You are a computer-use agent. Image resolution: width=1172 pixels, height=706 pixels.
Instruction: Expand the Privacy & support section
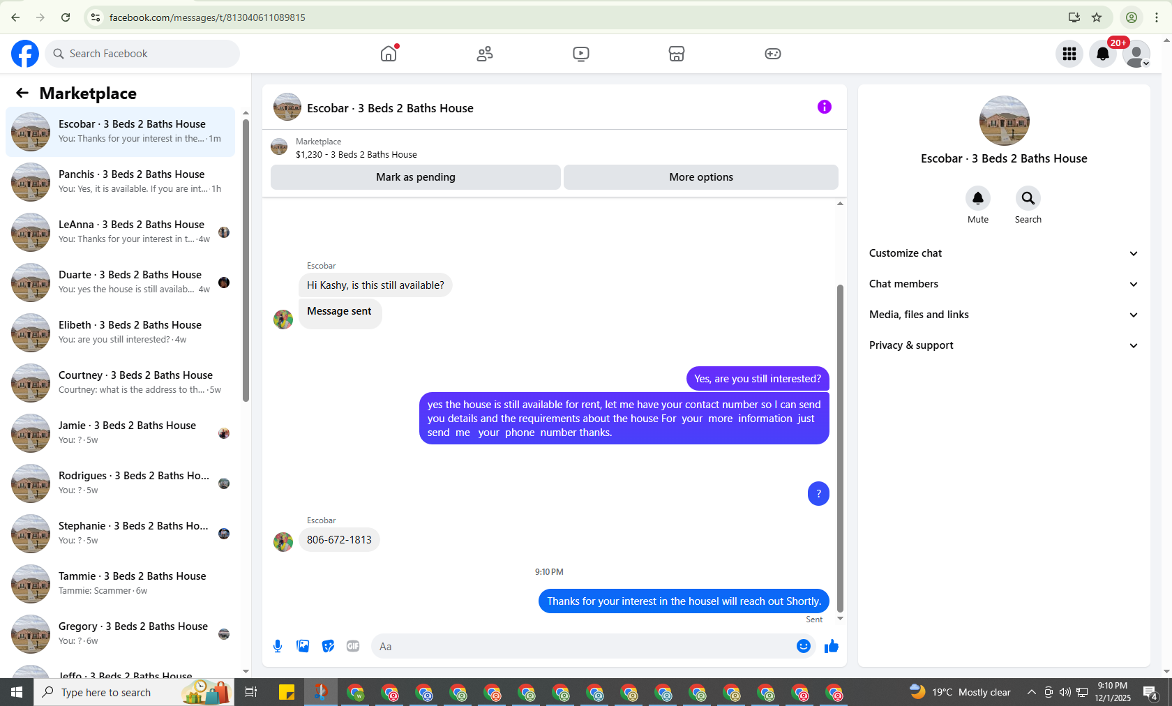1004,345
